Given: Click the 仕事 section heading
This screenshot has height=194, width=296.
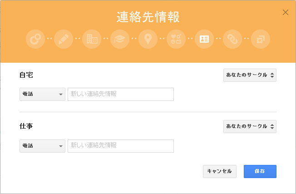Looking at the screenshot, I should pos(26,126).
